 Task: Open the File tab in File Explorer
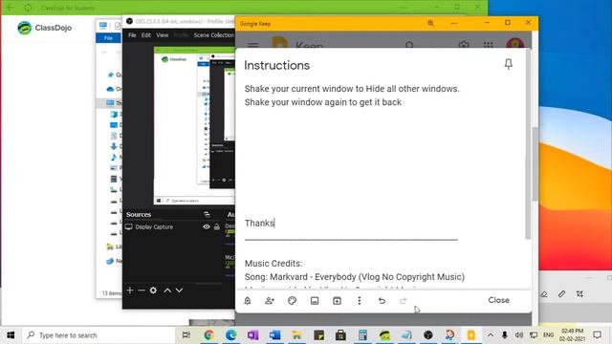coord(108,38)
